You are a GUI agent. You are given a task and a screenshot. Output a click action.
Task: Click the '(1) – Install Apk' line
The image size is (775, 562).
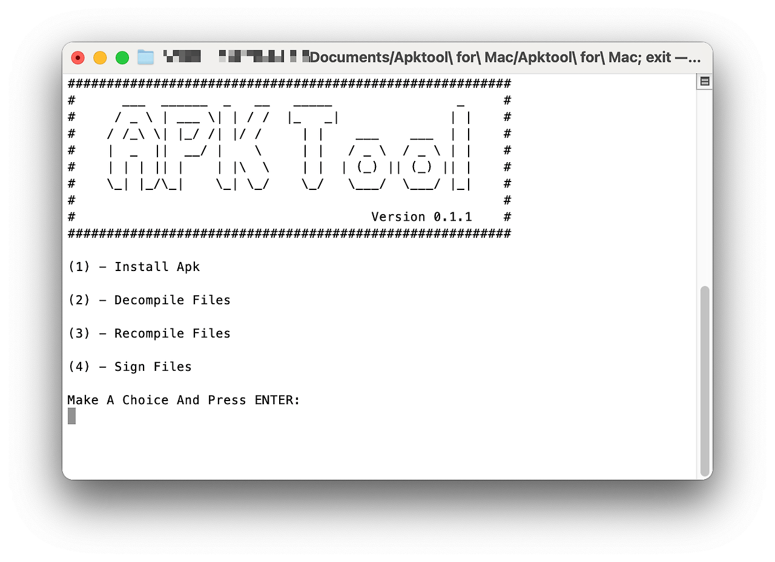[x=134, y=267]
